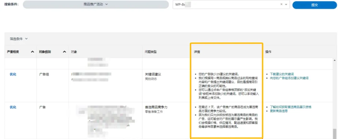Screen dimensions: 338x139
Task: Open the 商品推广活动 search condition dropdown
Action: [x=96, y=4]
